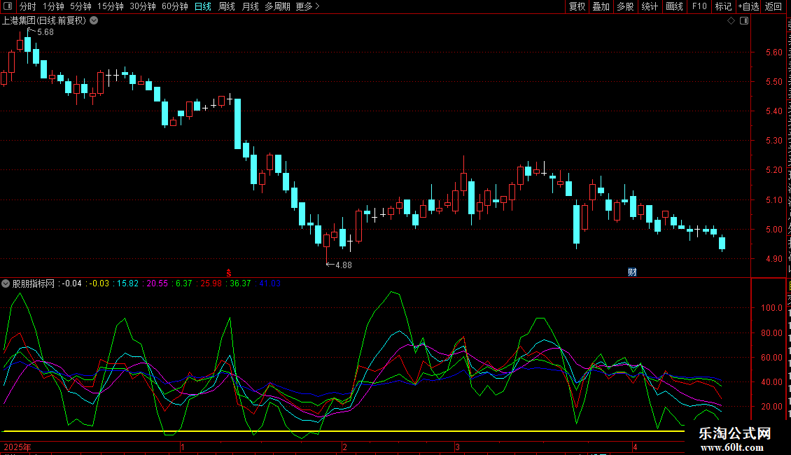
Task: Click the 2025年 timeline label
Action: [17, 447]
